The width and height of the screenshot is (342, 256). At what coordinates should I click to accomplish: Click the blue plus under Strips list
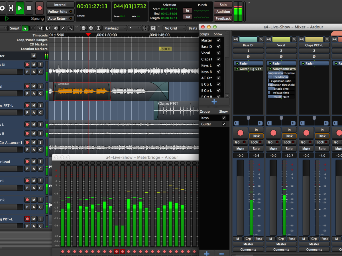[x=214, y=102]
